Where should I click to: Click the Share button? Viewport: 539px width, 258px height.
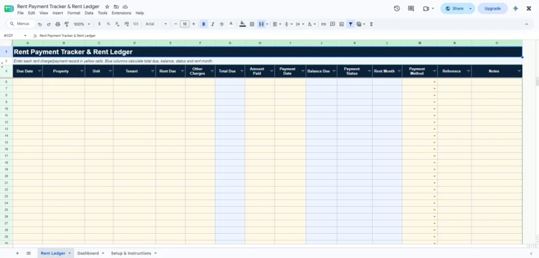pyautogui.click(x=454, y=9)
